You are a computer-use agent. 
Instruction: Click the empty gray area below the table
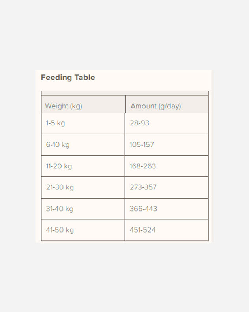(x=124, y=277)
